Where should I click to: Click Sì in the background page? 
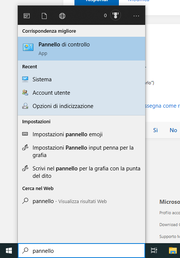[x=155, y=130]
